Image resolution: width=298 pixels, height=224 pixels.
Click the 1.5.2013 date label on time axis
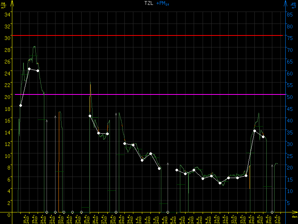coord(139,219)
